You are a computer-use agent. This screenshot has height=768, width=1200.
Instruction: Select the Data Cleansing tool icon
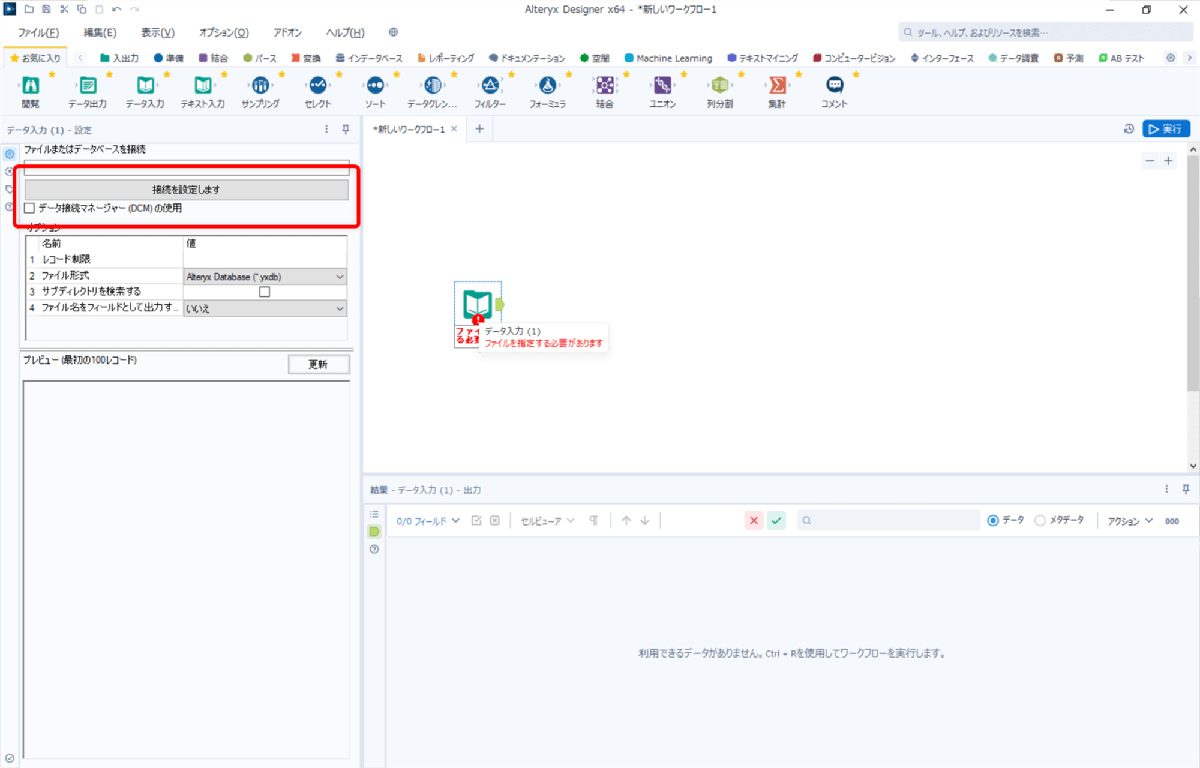(432, 85)
